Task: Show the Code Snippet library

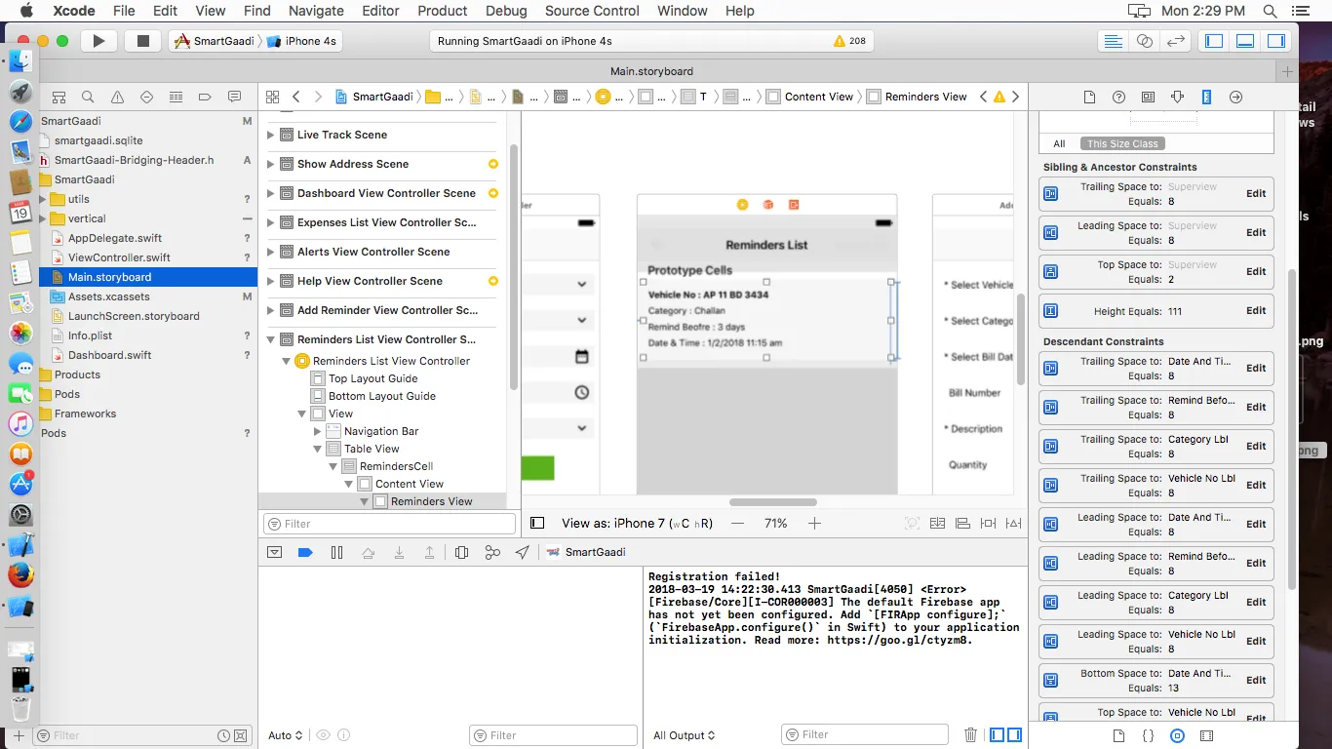Action: tap(1148, 735)
